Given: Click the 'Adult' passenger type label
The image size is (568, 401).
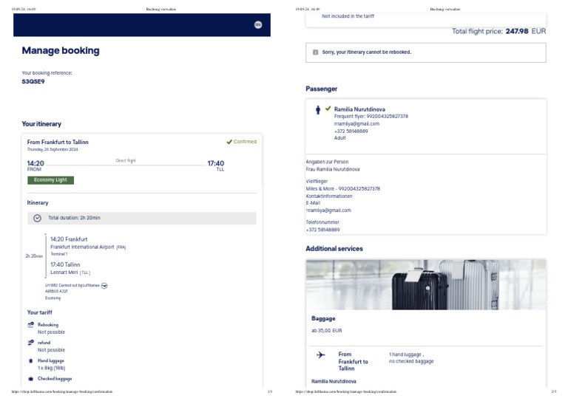Looking at the screenshot, I should point(339,138).
